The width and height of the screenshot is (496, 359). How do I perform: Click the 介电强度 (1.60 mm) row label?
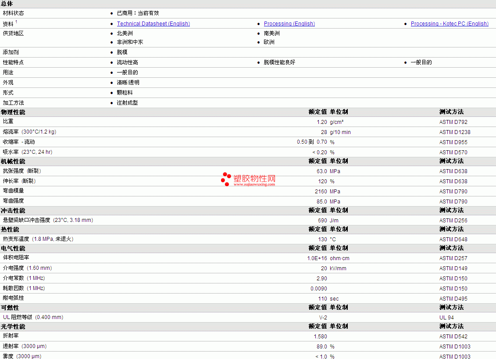click(27, 268)
